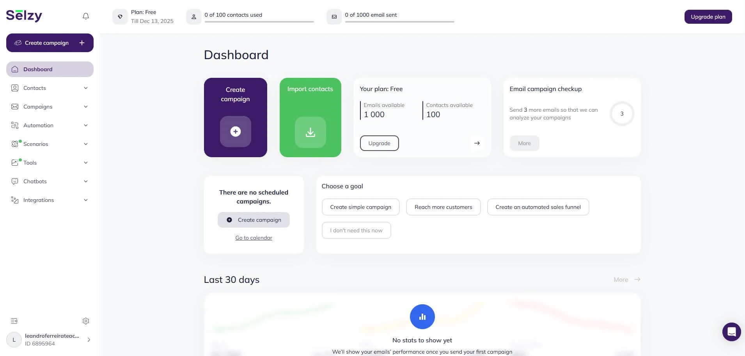Open Chatbots in sidebar
This screenshot has width=745, height=356.
point(50,181)
